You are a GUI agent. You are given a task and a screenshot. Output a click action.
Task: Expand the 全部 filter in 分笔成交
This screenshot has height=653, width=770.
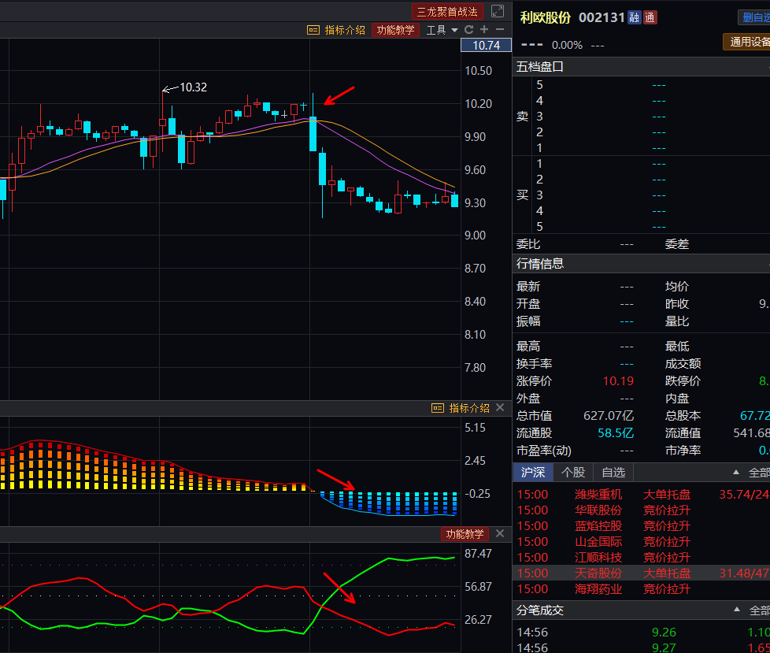[752, 610]
